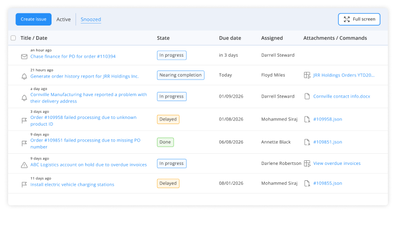
Task: Click the 08/01/2026 due date
Action: click(x=231, y=183)
